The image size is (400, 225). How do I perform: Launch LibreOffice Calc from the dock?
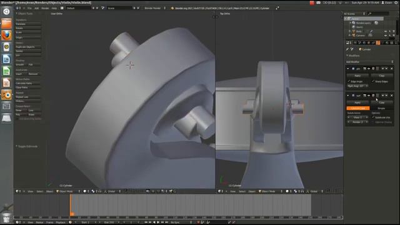[x=6, y=71]
